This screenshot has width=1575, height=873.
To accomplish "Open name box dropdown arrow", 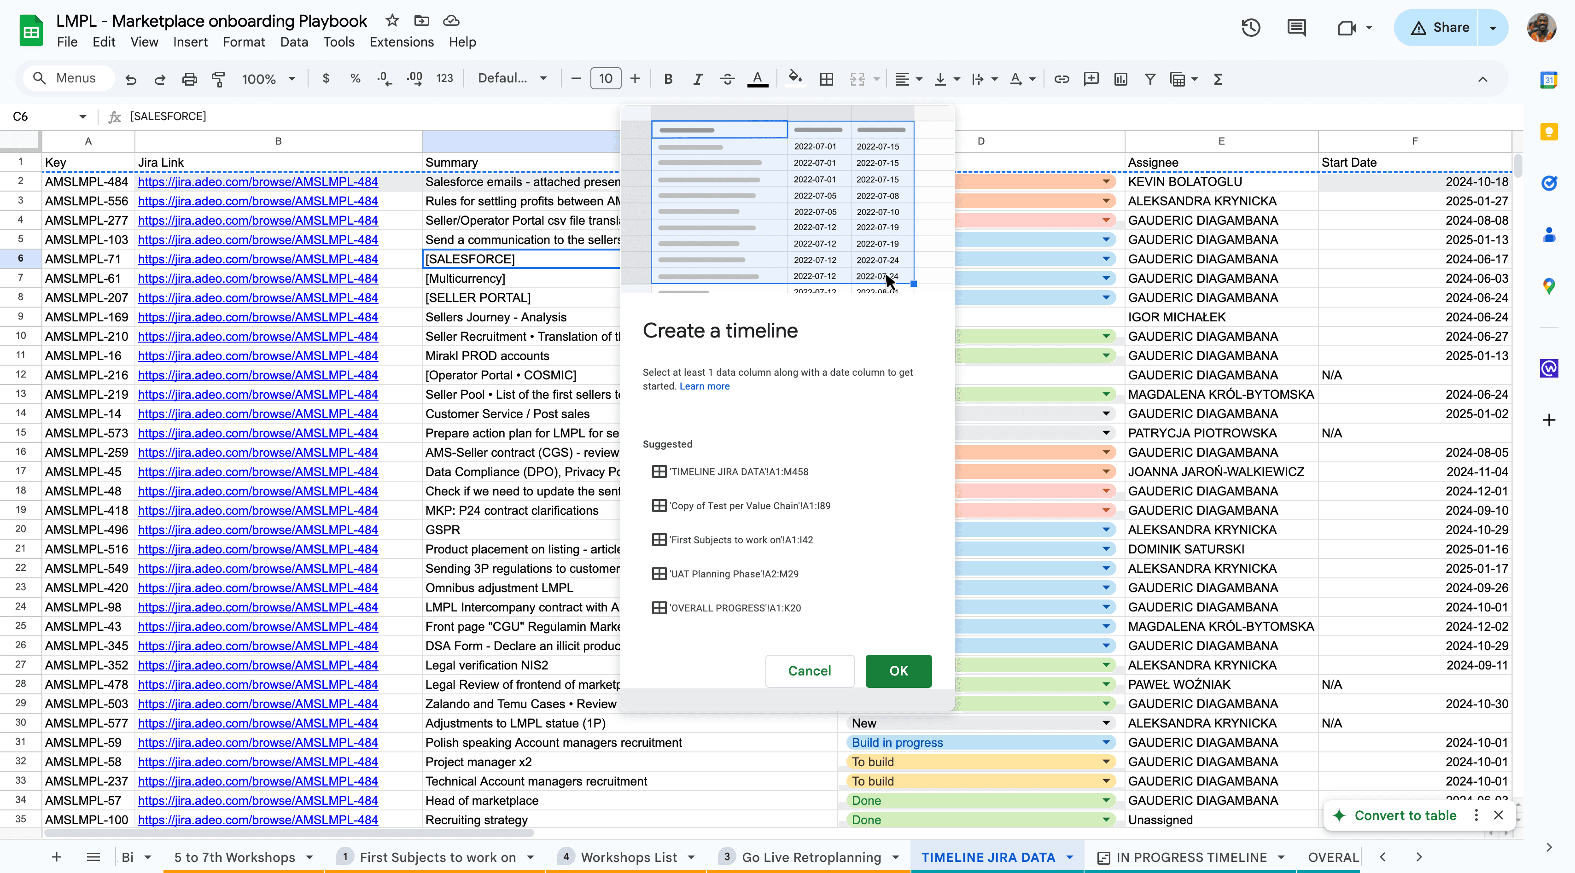I will [82, 116].
